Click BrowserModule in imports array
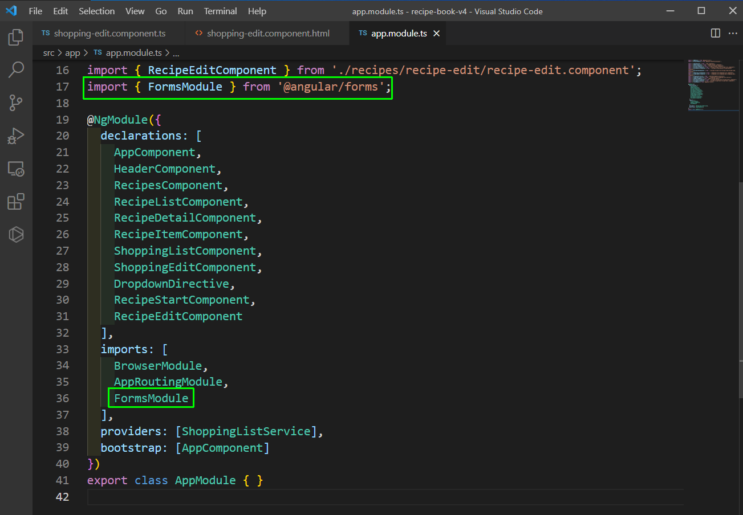 pos(158,366)
